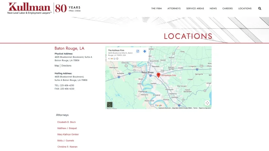Click the Kullman firm logo
The width and height of the screenshot is (269, 151).
pos(29,8)
